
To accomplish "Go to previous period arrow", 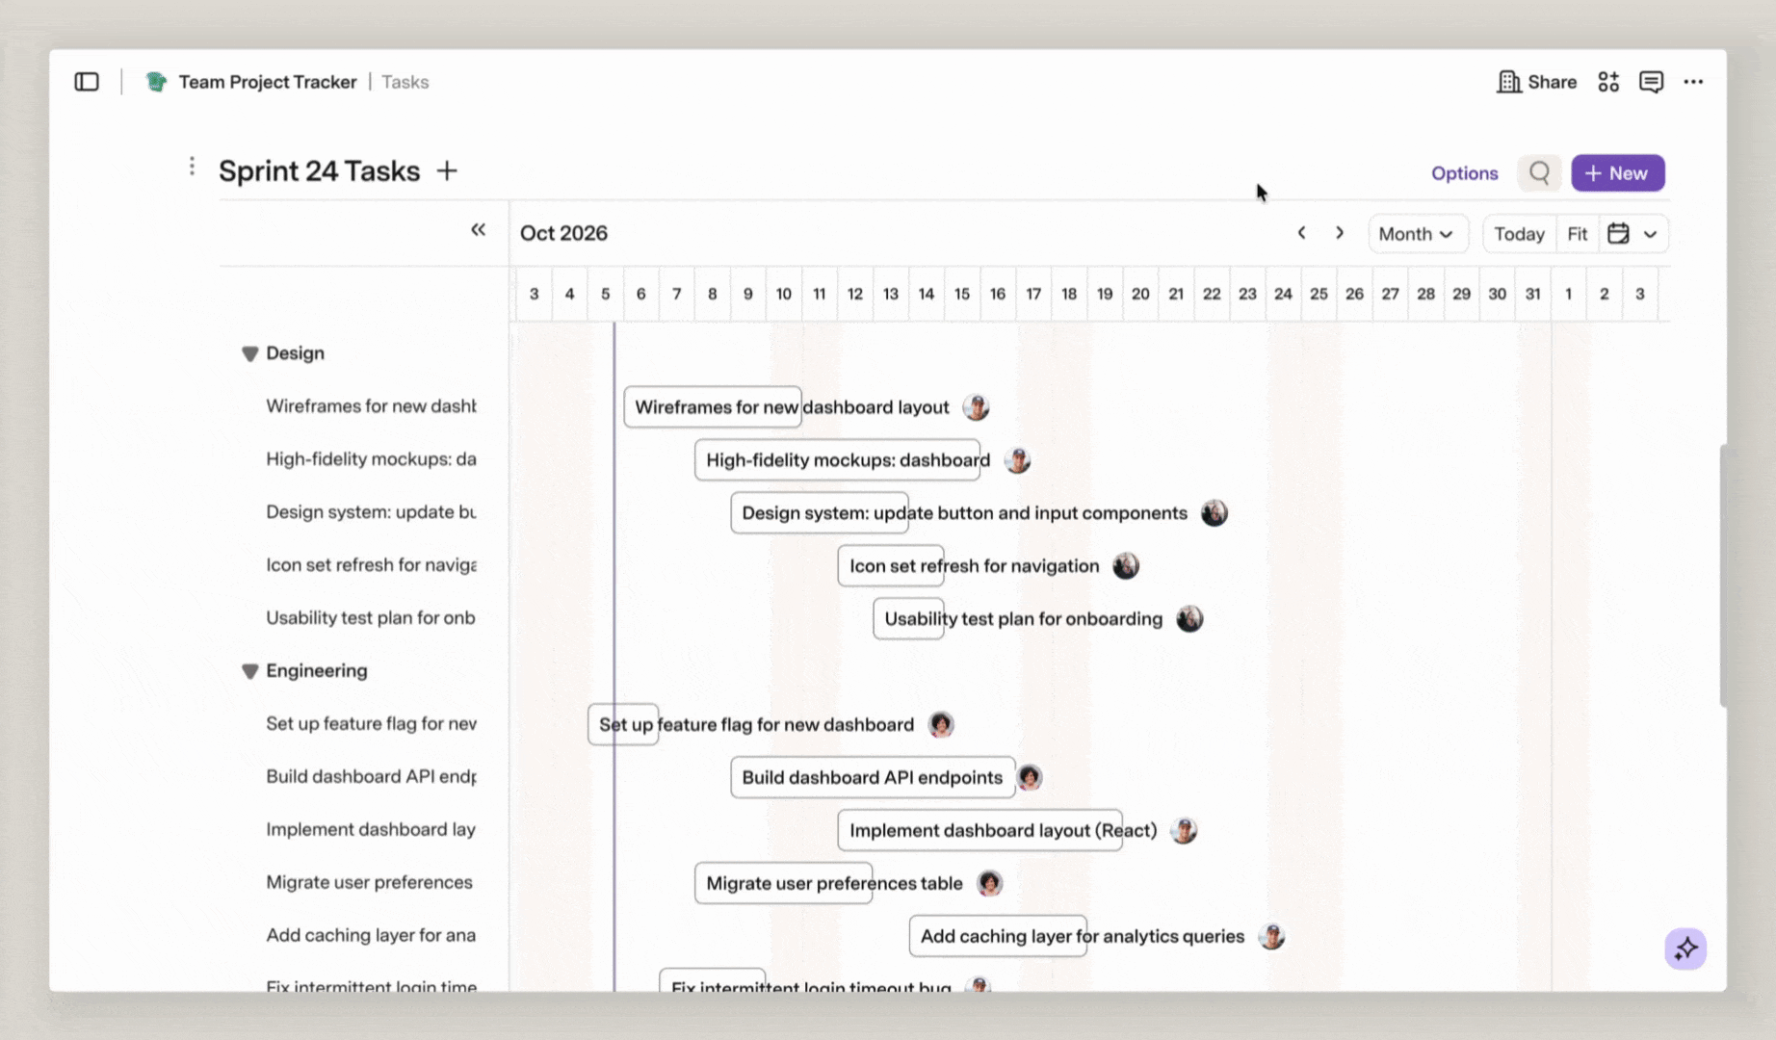I will (1301, 233).
